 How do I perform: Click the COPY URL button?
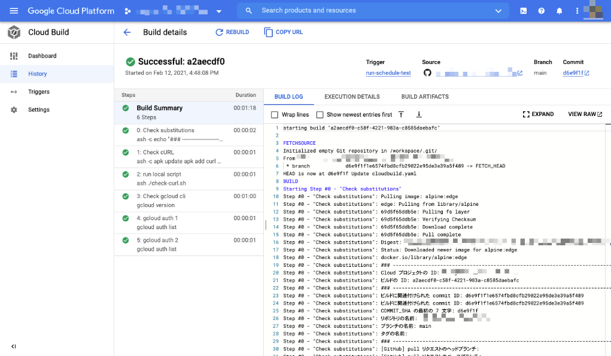point(283,32)
